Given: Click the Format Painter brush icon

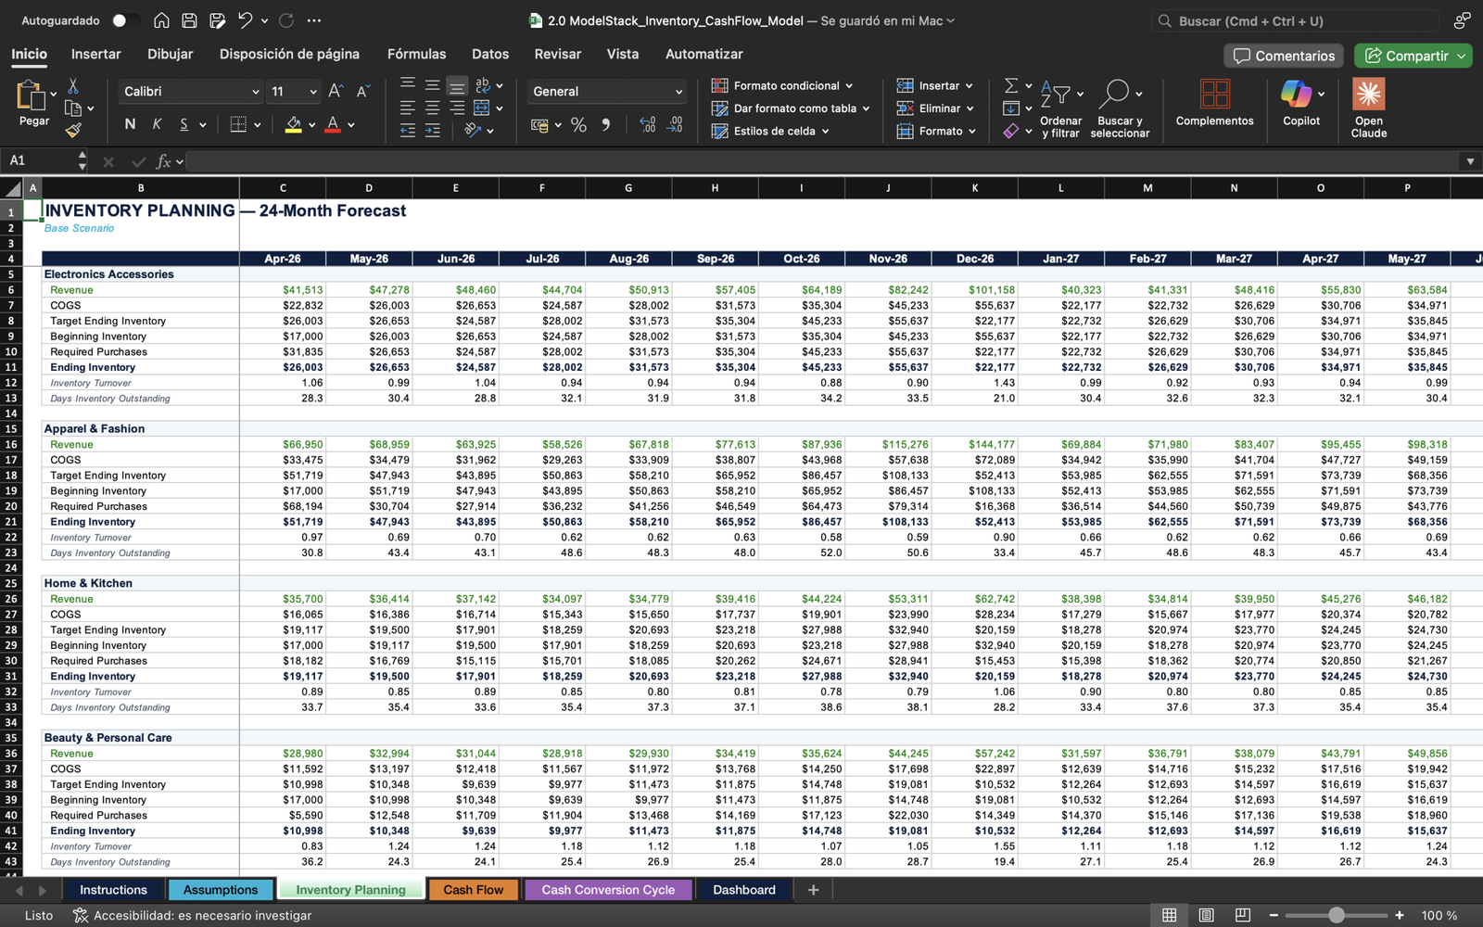Looking at the screenshot, I should point(73,131).
